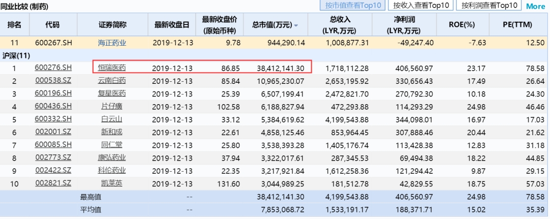Select the 同业比较 (制药) title
The height and width of the screenshot is (219, 550).
[24, 6]
